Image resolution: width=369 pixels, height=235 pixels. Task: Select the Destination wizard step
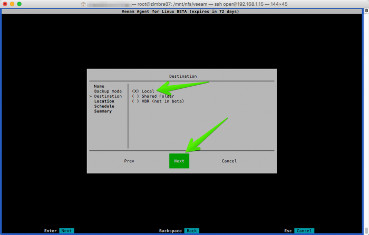pos(108,96)
